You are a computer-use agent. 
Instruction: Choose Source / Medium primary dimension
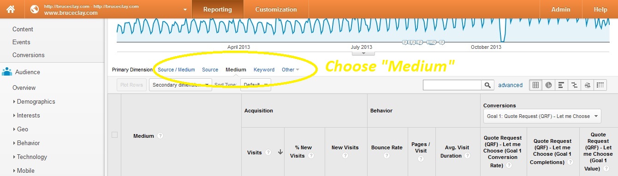point(176,70)
